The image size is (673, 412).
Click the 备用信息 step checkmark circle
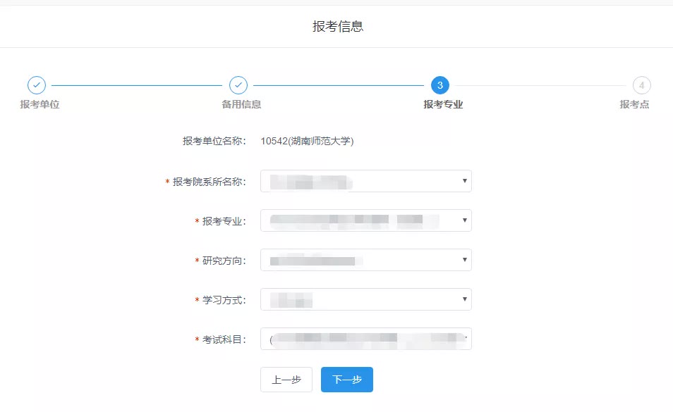[x=238, y=85]
